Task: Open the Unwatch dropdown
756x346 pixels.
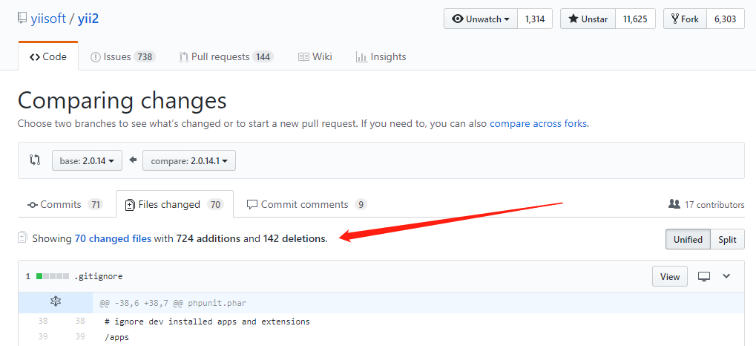Action: (x=481, y=19)
